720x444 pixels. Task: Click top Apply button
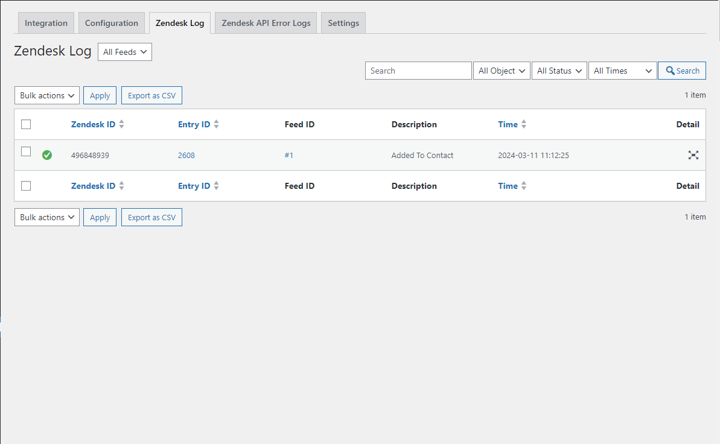(x=100, y=95)
